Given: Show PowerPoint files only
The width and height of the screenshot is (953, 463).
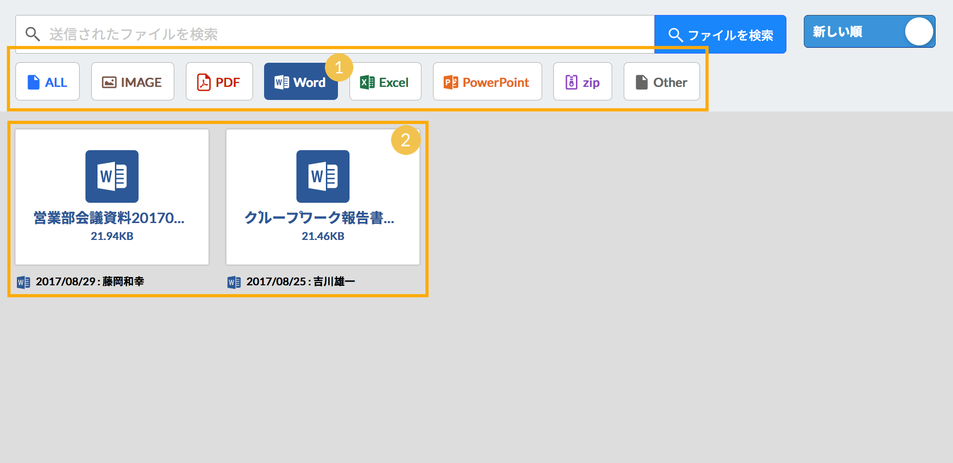Looking at the screenshot, I should click(x=487, y=82).
